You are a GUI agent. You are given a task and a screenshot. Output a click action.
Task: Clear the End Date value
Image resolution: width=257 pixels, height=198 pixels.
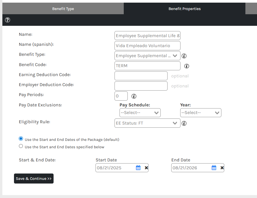point(222,168)
